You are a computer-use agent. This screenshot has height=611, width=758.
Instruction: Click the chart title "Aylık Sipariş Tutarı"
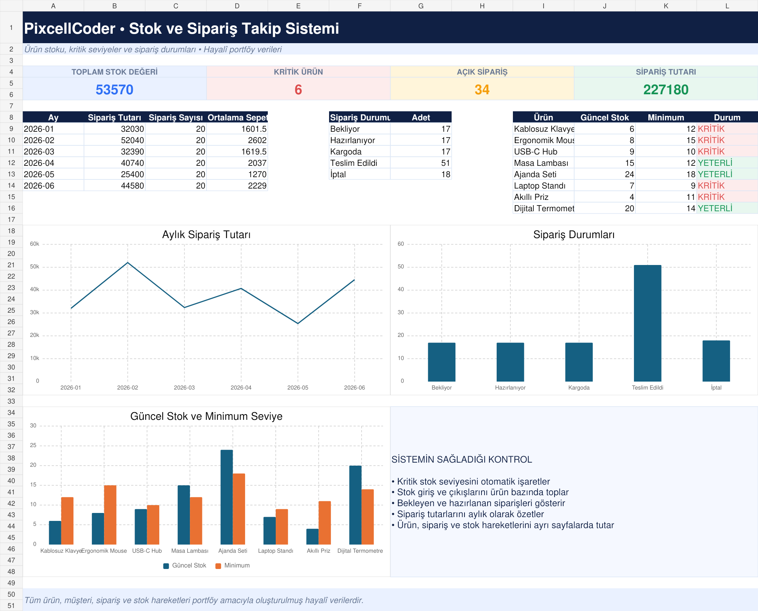pos(207,235)
